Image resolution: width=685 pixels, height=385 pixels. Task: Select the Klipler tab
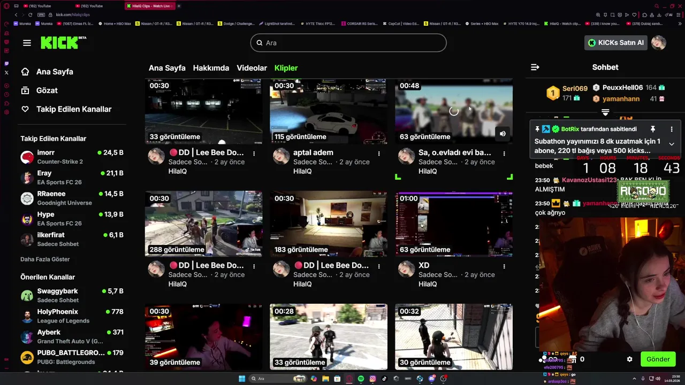(x=286, y=68)
